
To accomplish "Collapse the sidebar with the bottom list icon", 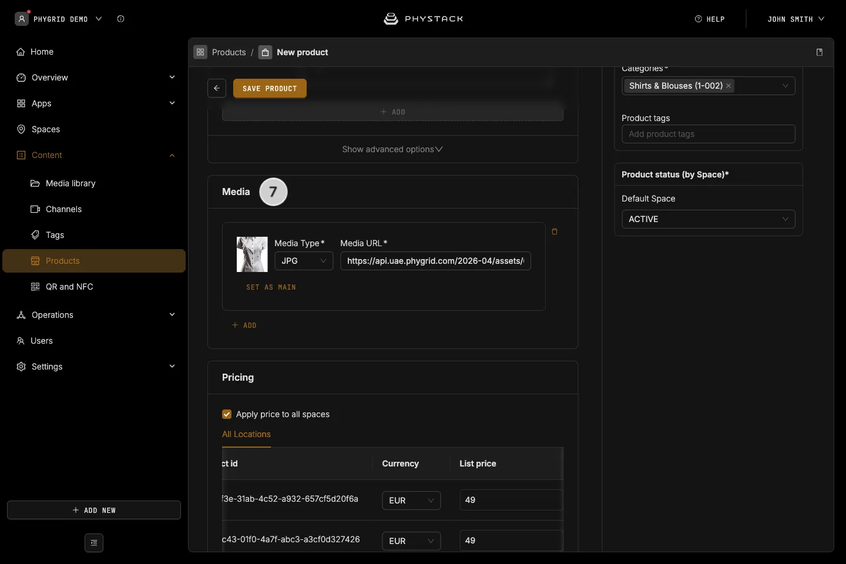I will coord(94,543).
